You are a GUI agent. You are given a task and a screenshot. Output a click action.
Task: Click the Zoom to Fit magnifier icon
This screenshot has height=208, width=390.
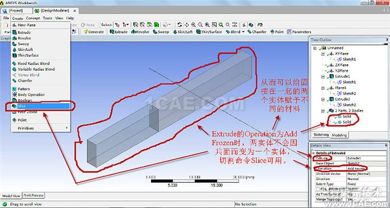pyautogui.click(x=220, y=25)
